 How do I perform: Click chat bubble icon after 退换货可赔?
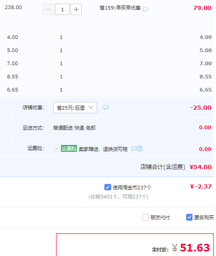[x=134, y=149]
